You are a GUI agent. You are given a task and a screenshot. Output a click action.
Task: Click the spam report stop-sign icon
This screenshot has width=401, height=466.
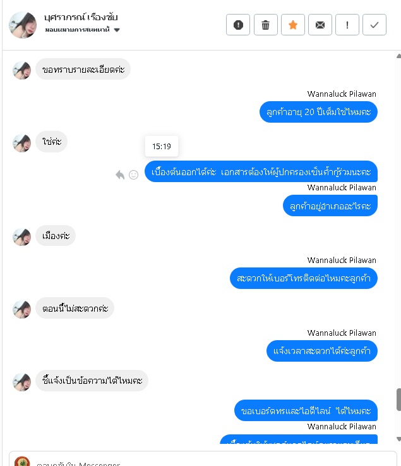[237, 25]
